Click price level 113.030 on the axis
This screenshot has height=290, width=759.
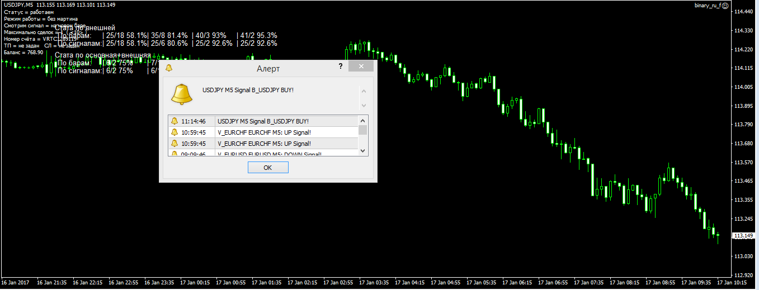(x=745, y=256)
